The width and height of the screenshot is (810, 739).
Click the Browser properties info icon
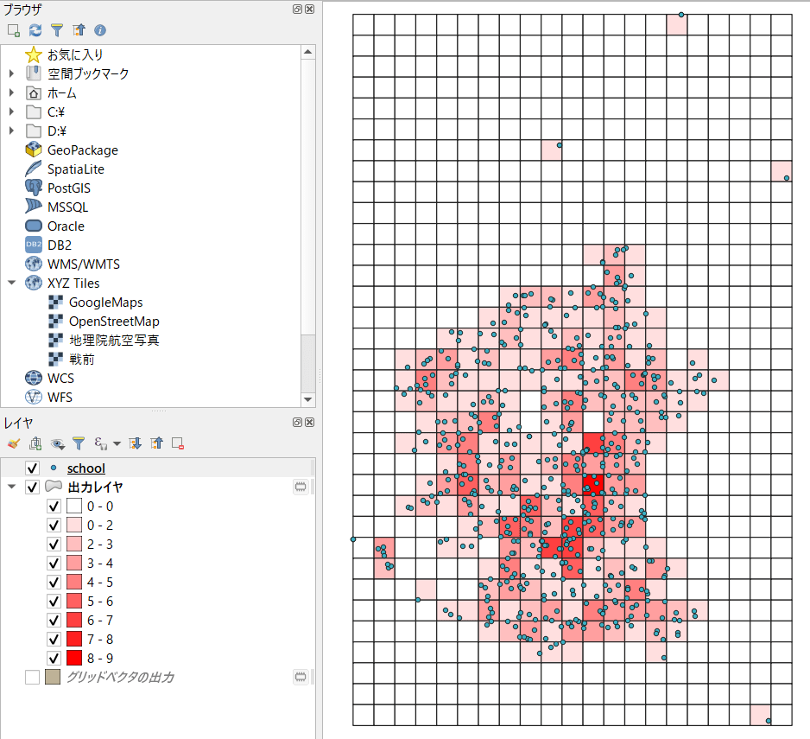[100, 30]
